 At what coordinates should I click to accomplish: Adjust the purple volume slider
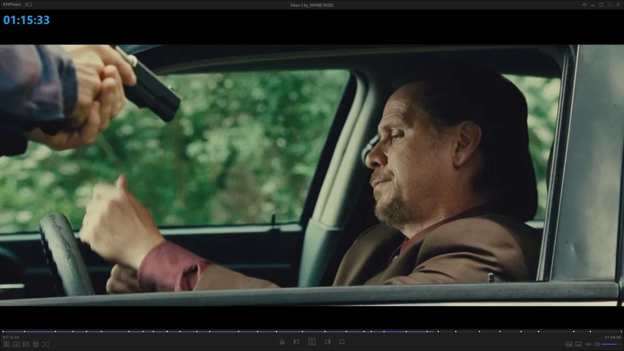pyautogui.click(x=611, y=344)
